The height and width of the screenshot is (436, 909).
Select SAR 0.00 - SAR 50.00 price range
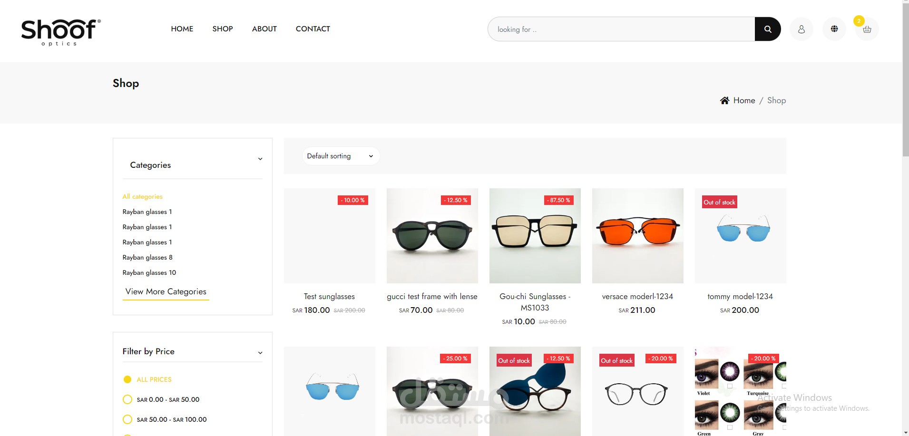[x=127, y=399]
